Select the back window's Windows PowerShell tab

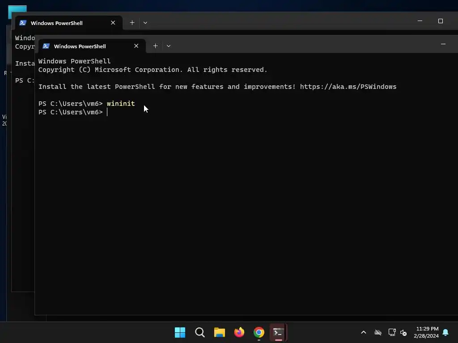[x=68, y=23]
